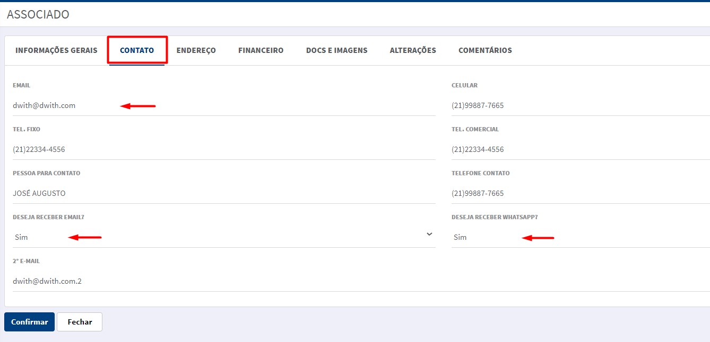710x342 pixels.
Task: Click the Pessoa para Contato field
Action: click(x=224, y=193)
